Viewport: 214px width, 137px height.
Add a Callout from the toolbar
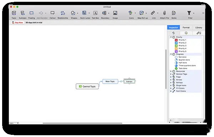pos(52,13)
